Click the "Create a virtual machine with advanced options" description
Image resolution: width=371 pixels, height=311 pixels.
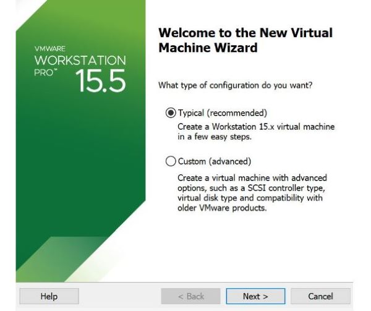tap(252, 193)
